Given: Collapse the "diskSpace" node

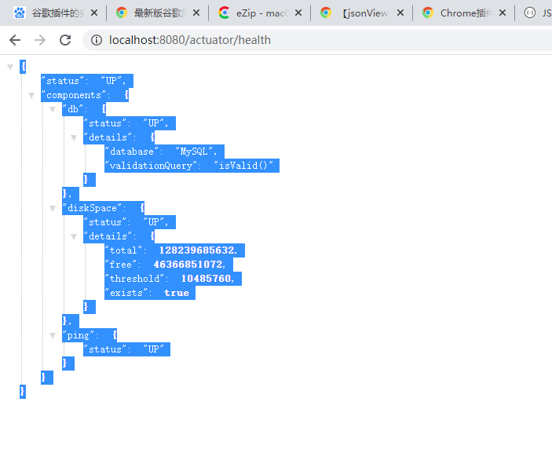Looking at the screenshot, I should [53, 208].
